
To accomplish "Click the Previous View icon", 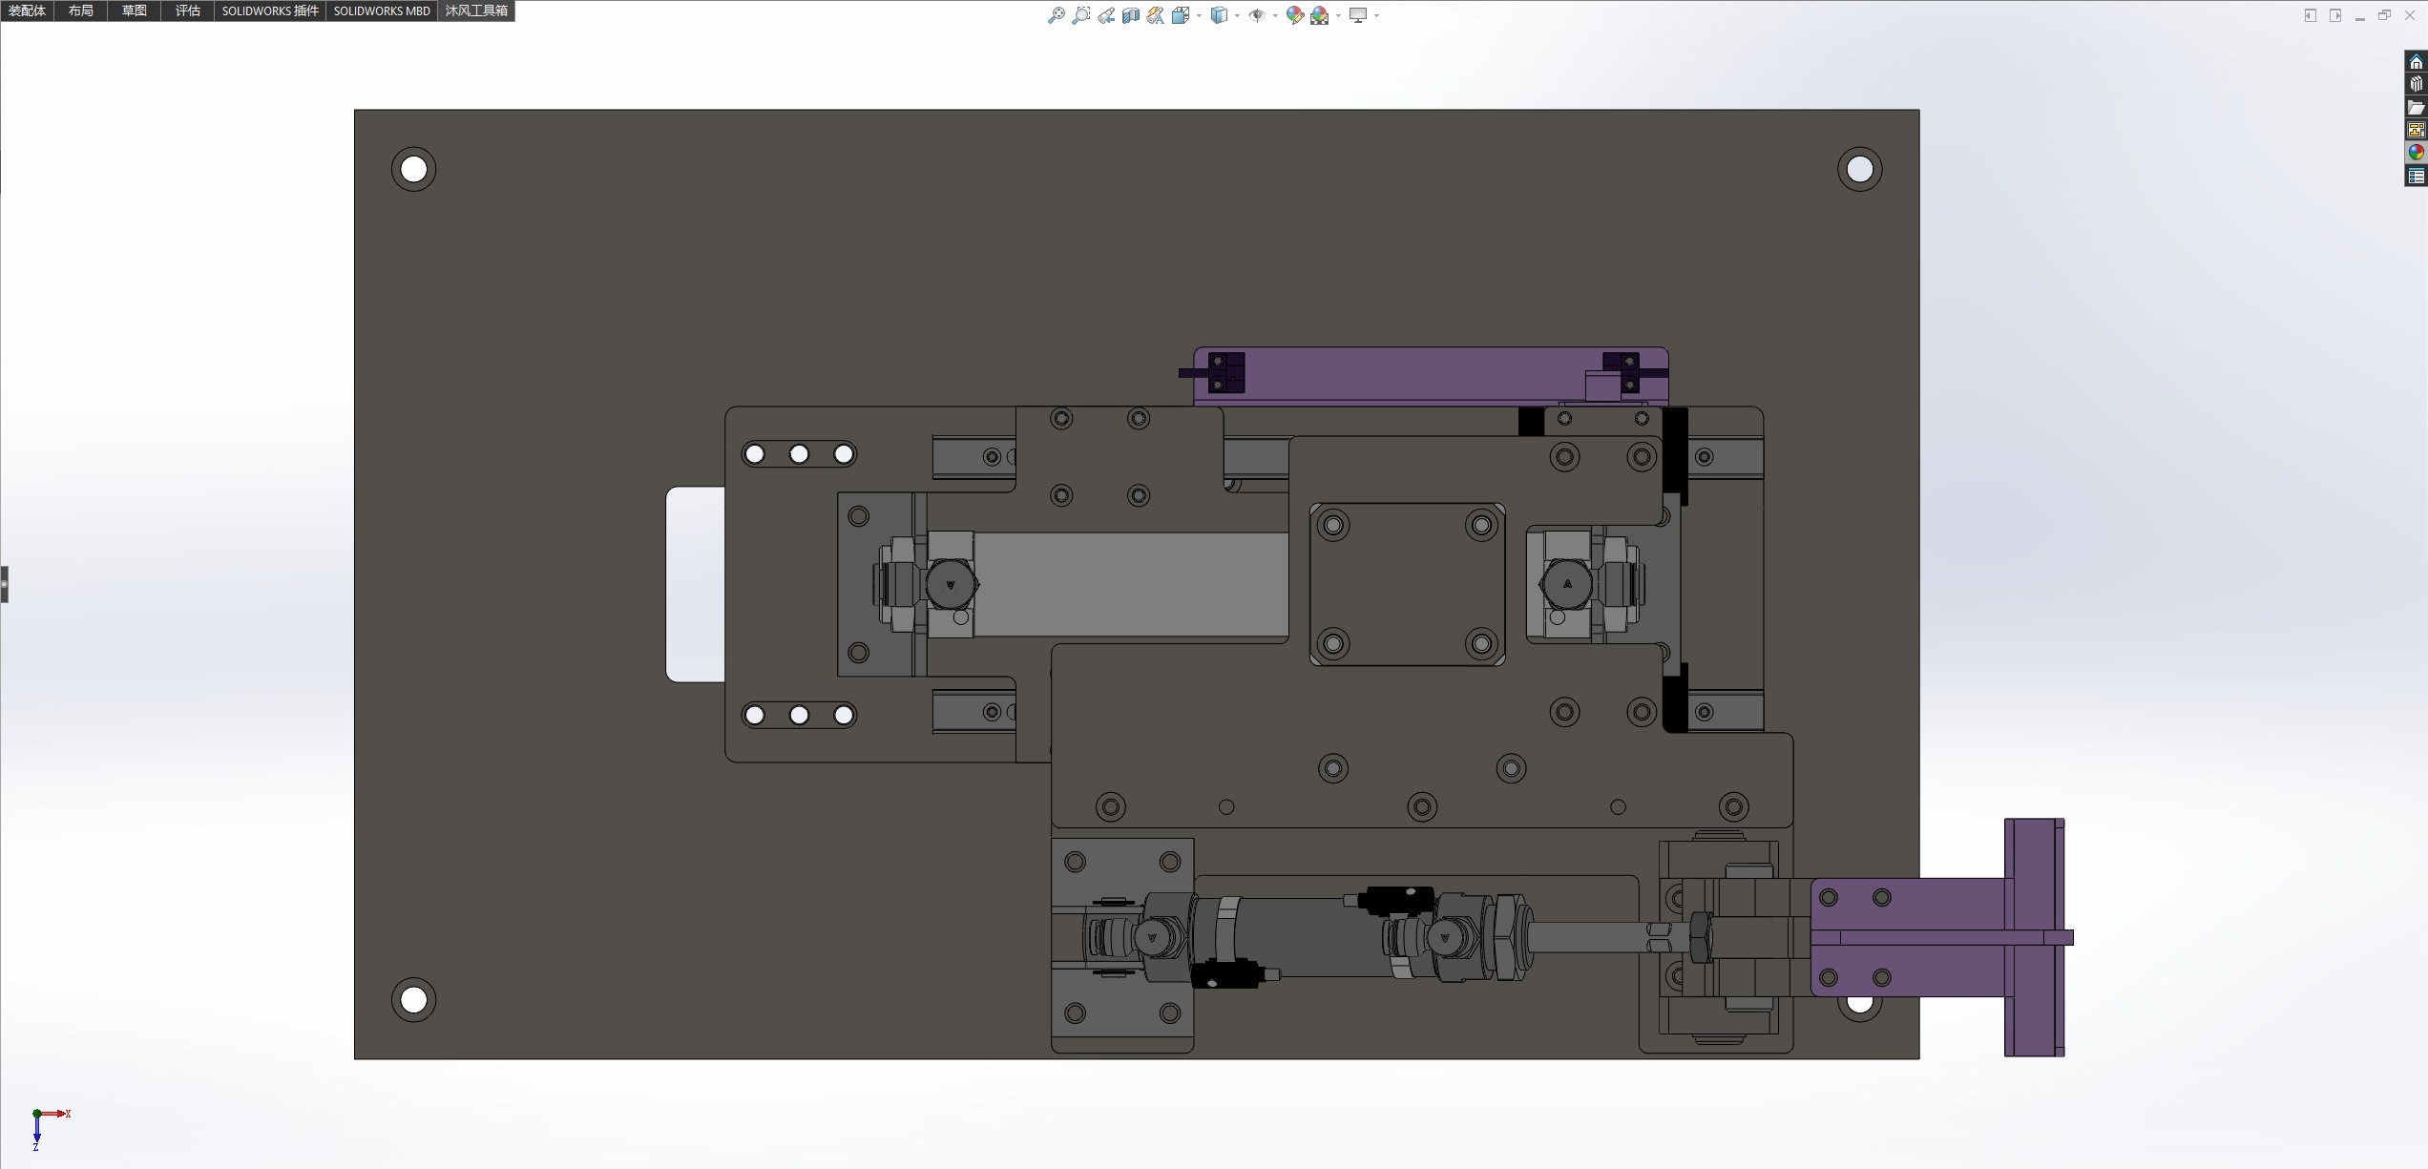I will (1106, 15).
